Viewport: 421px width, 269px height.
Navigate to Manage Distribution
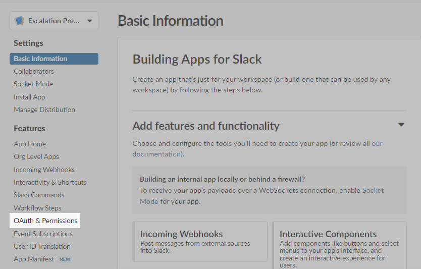[x=44, y=110]
